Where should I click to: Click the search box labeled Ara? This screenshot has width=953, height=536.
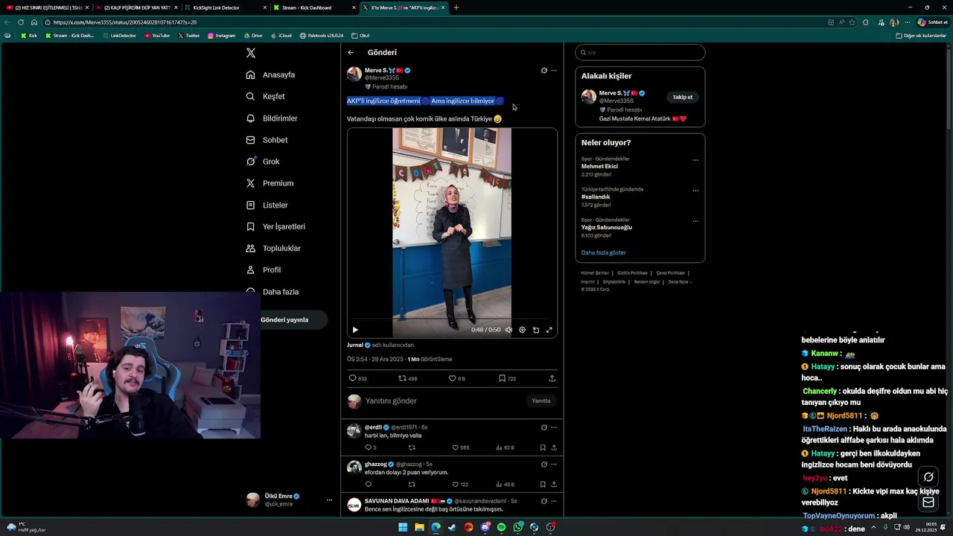tap(640, 53)
